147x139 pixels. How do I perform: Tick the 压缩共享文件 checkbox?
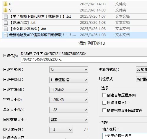(104, 103)
